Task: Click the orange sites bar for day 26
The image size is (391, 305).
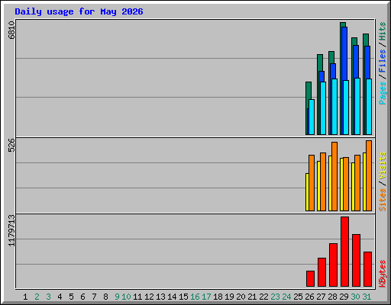Action: pyautogui.click(x=312, y=183)
